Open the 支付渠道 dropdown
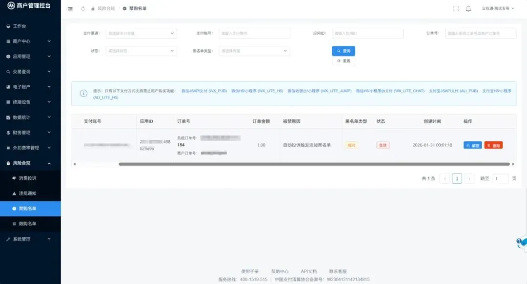Screen dimensions: 527x284 (x=141, y=33)
